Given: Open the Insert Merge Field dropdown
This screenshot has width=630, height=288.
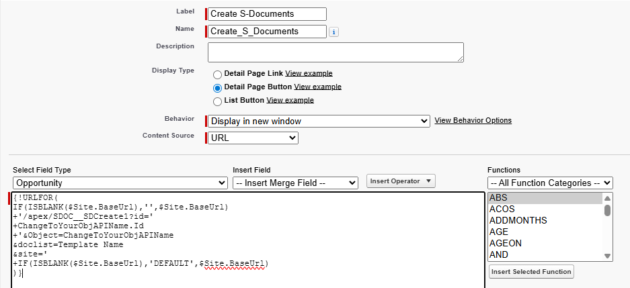Looking at the screenshot, I should coord(295,183).
